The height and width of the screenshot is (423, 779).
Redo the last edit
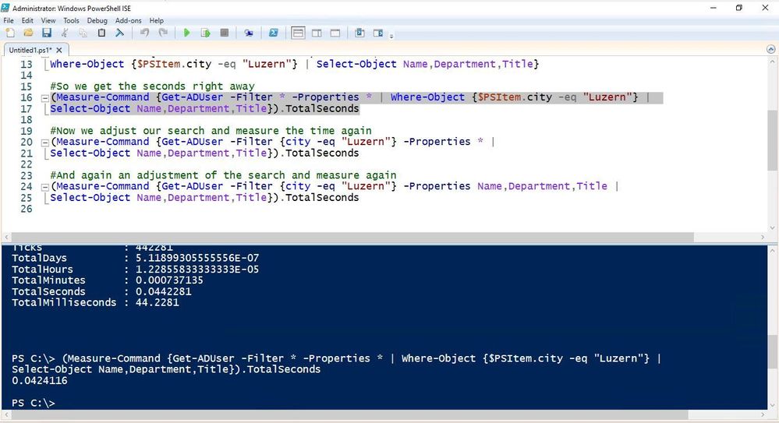(163, 33)
